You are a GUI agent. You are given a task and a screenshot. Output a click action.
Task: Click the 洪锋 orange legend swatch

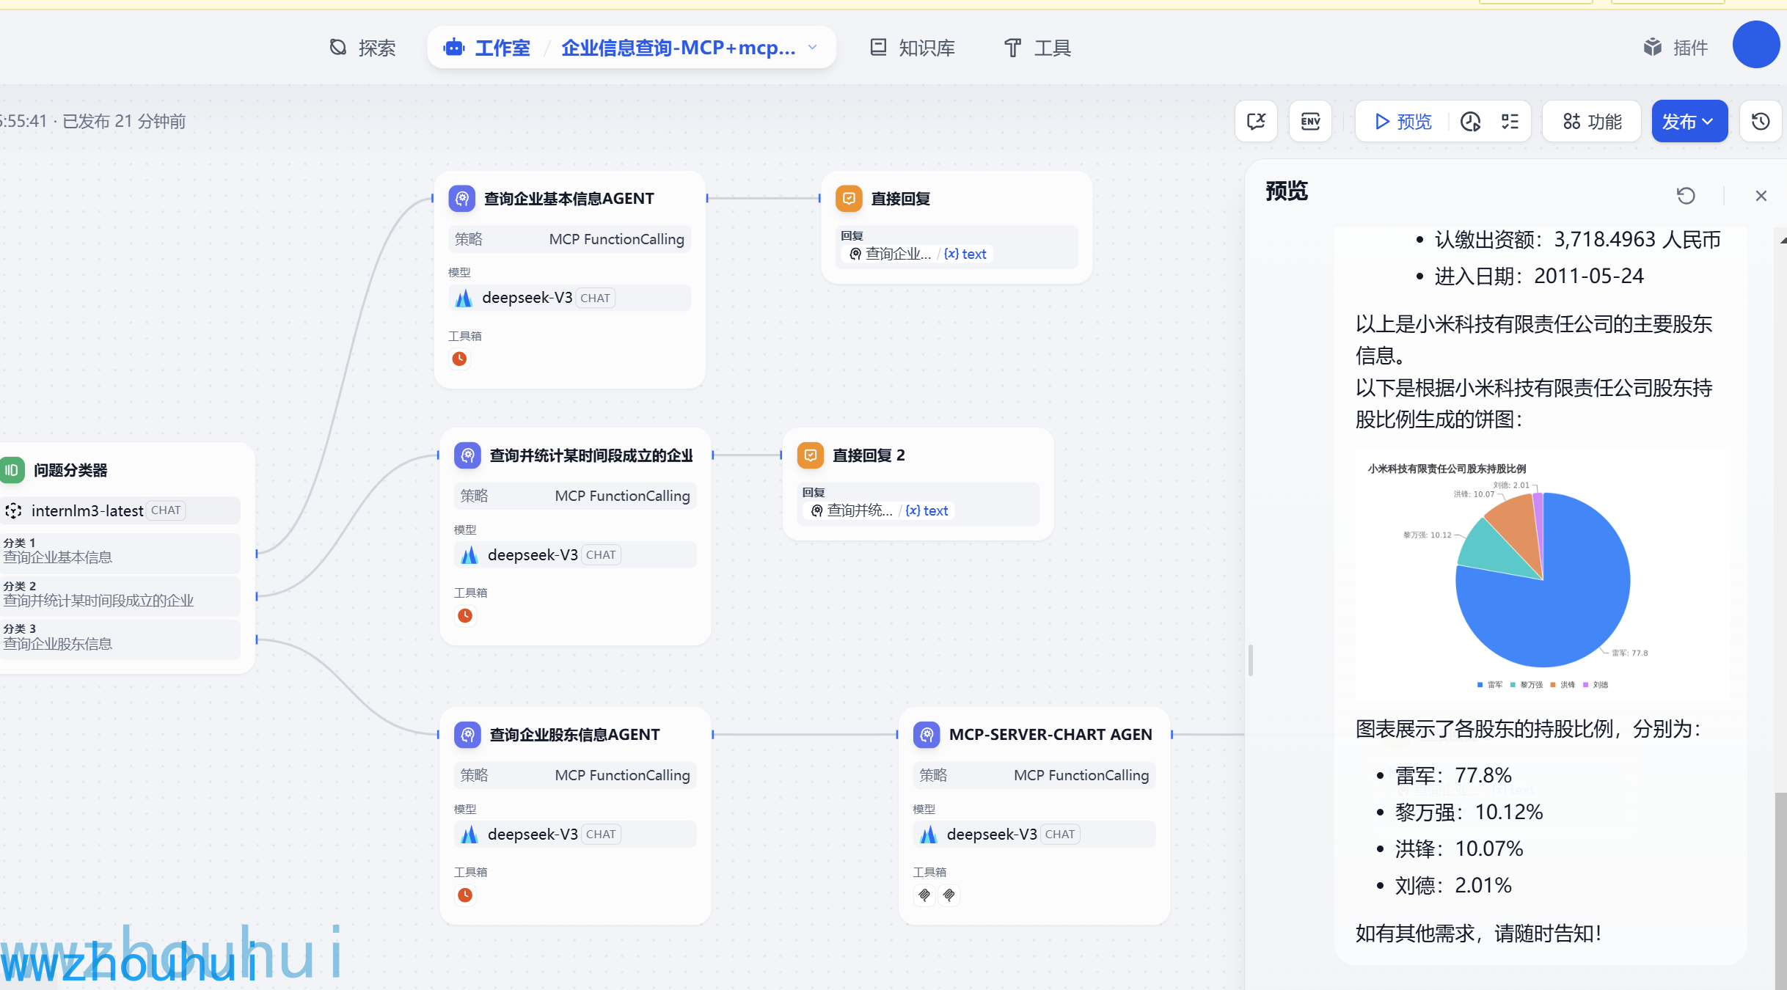pyautogui.click(x=1552, y=684)
